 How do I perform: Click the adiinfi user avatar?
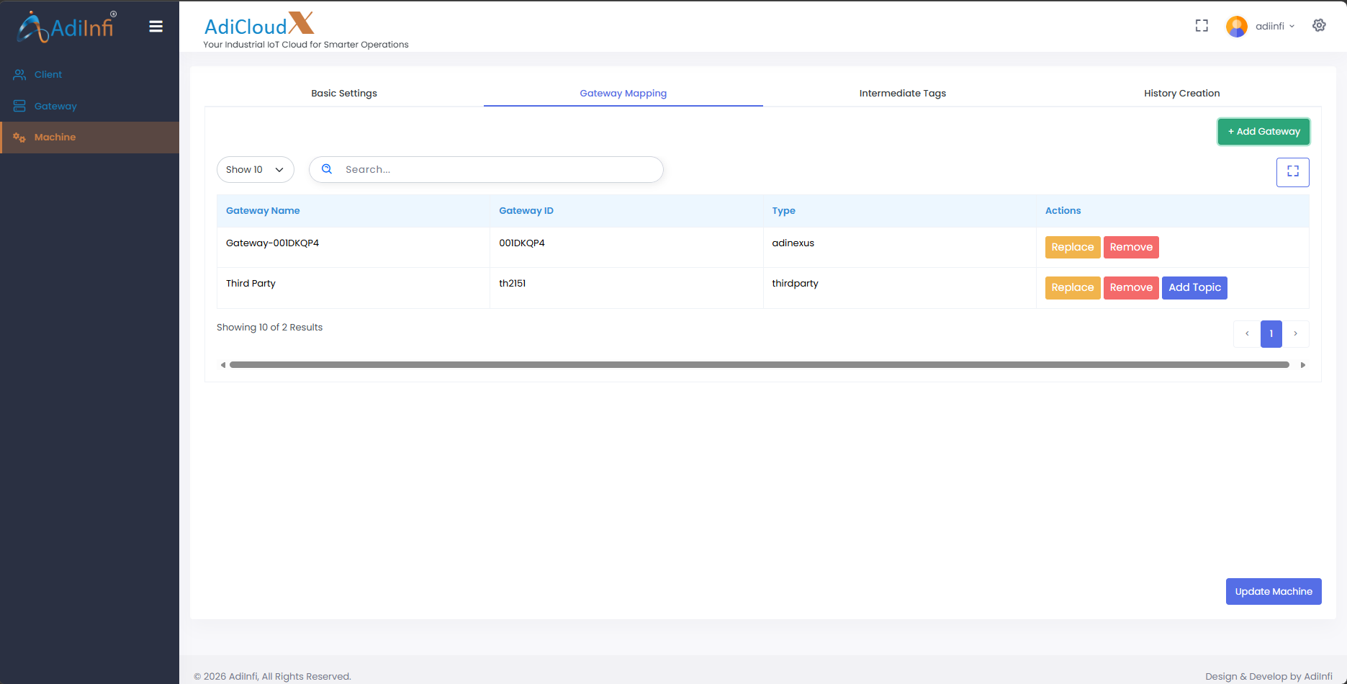pyautogui.click(x=1236, y=27)
